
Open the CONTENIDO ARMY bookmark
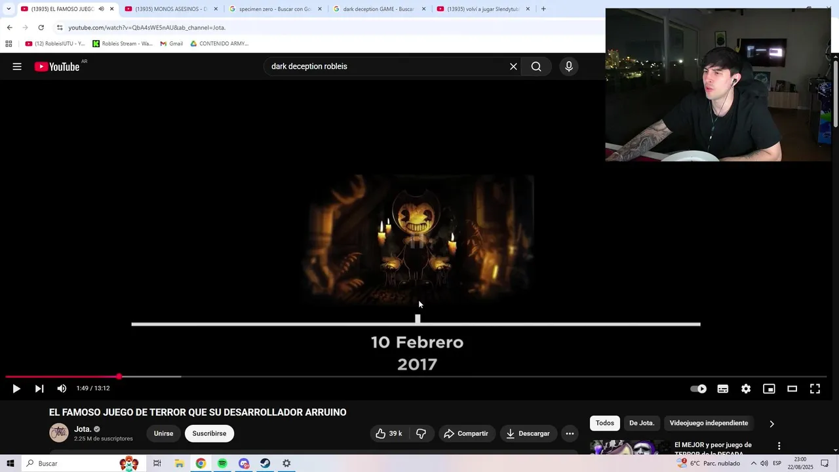click(220, 44)
